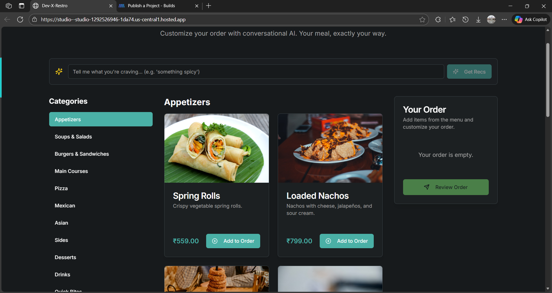
Task: Open the Favorites list
Action: (453, 20)
